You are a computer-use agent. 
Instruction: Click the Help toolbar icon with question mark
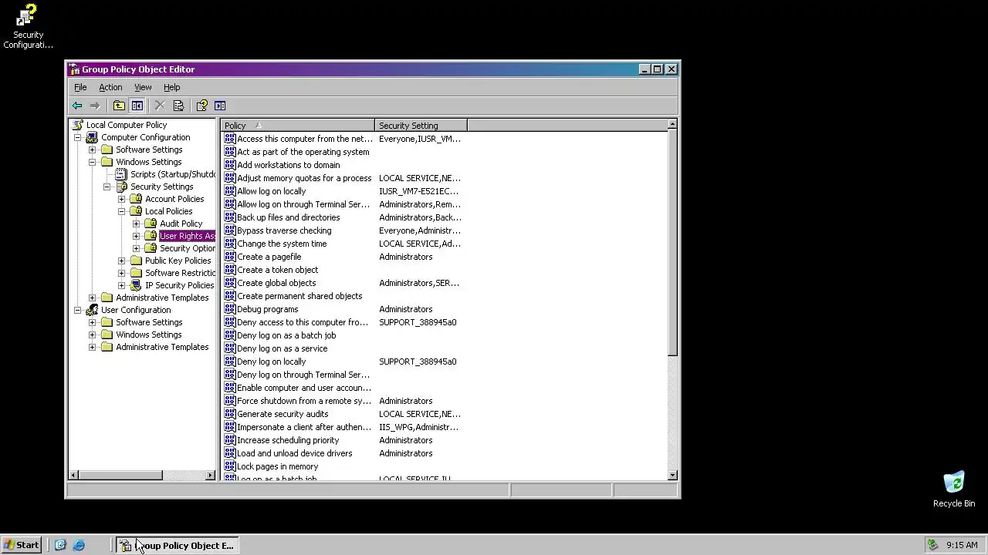click(201, 106)
